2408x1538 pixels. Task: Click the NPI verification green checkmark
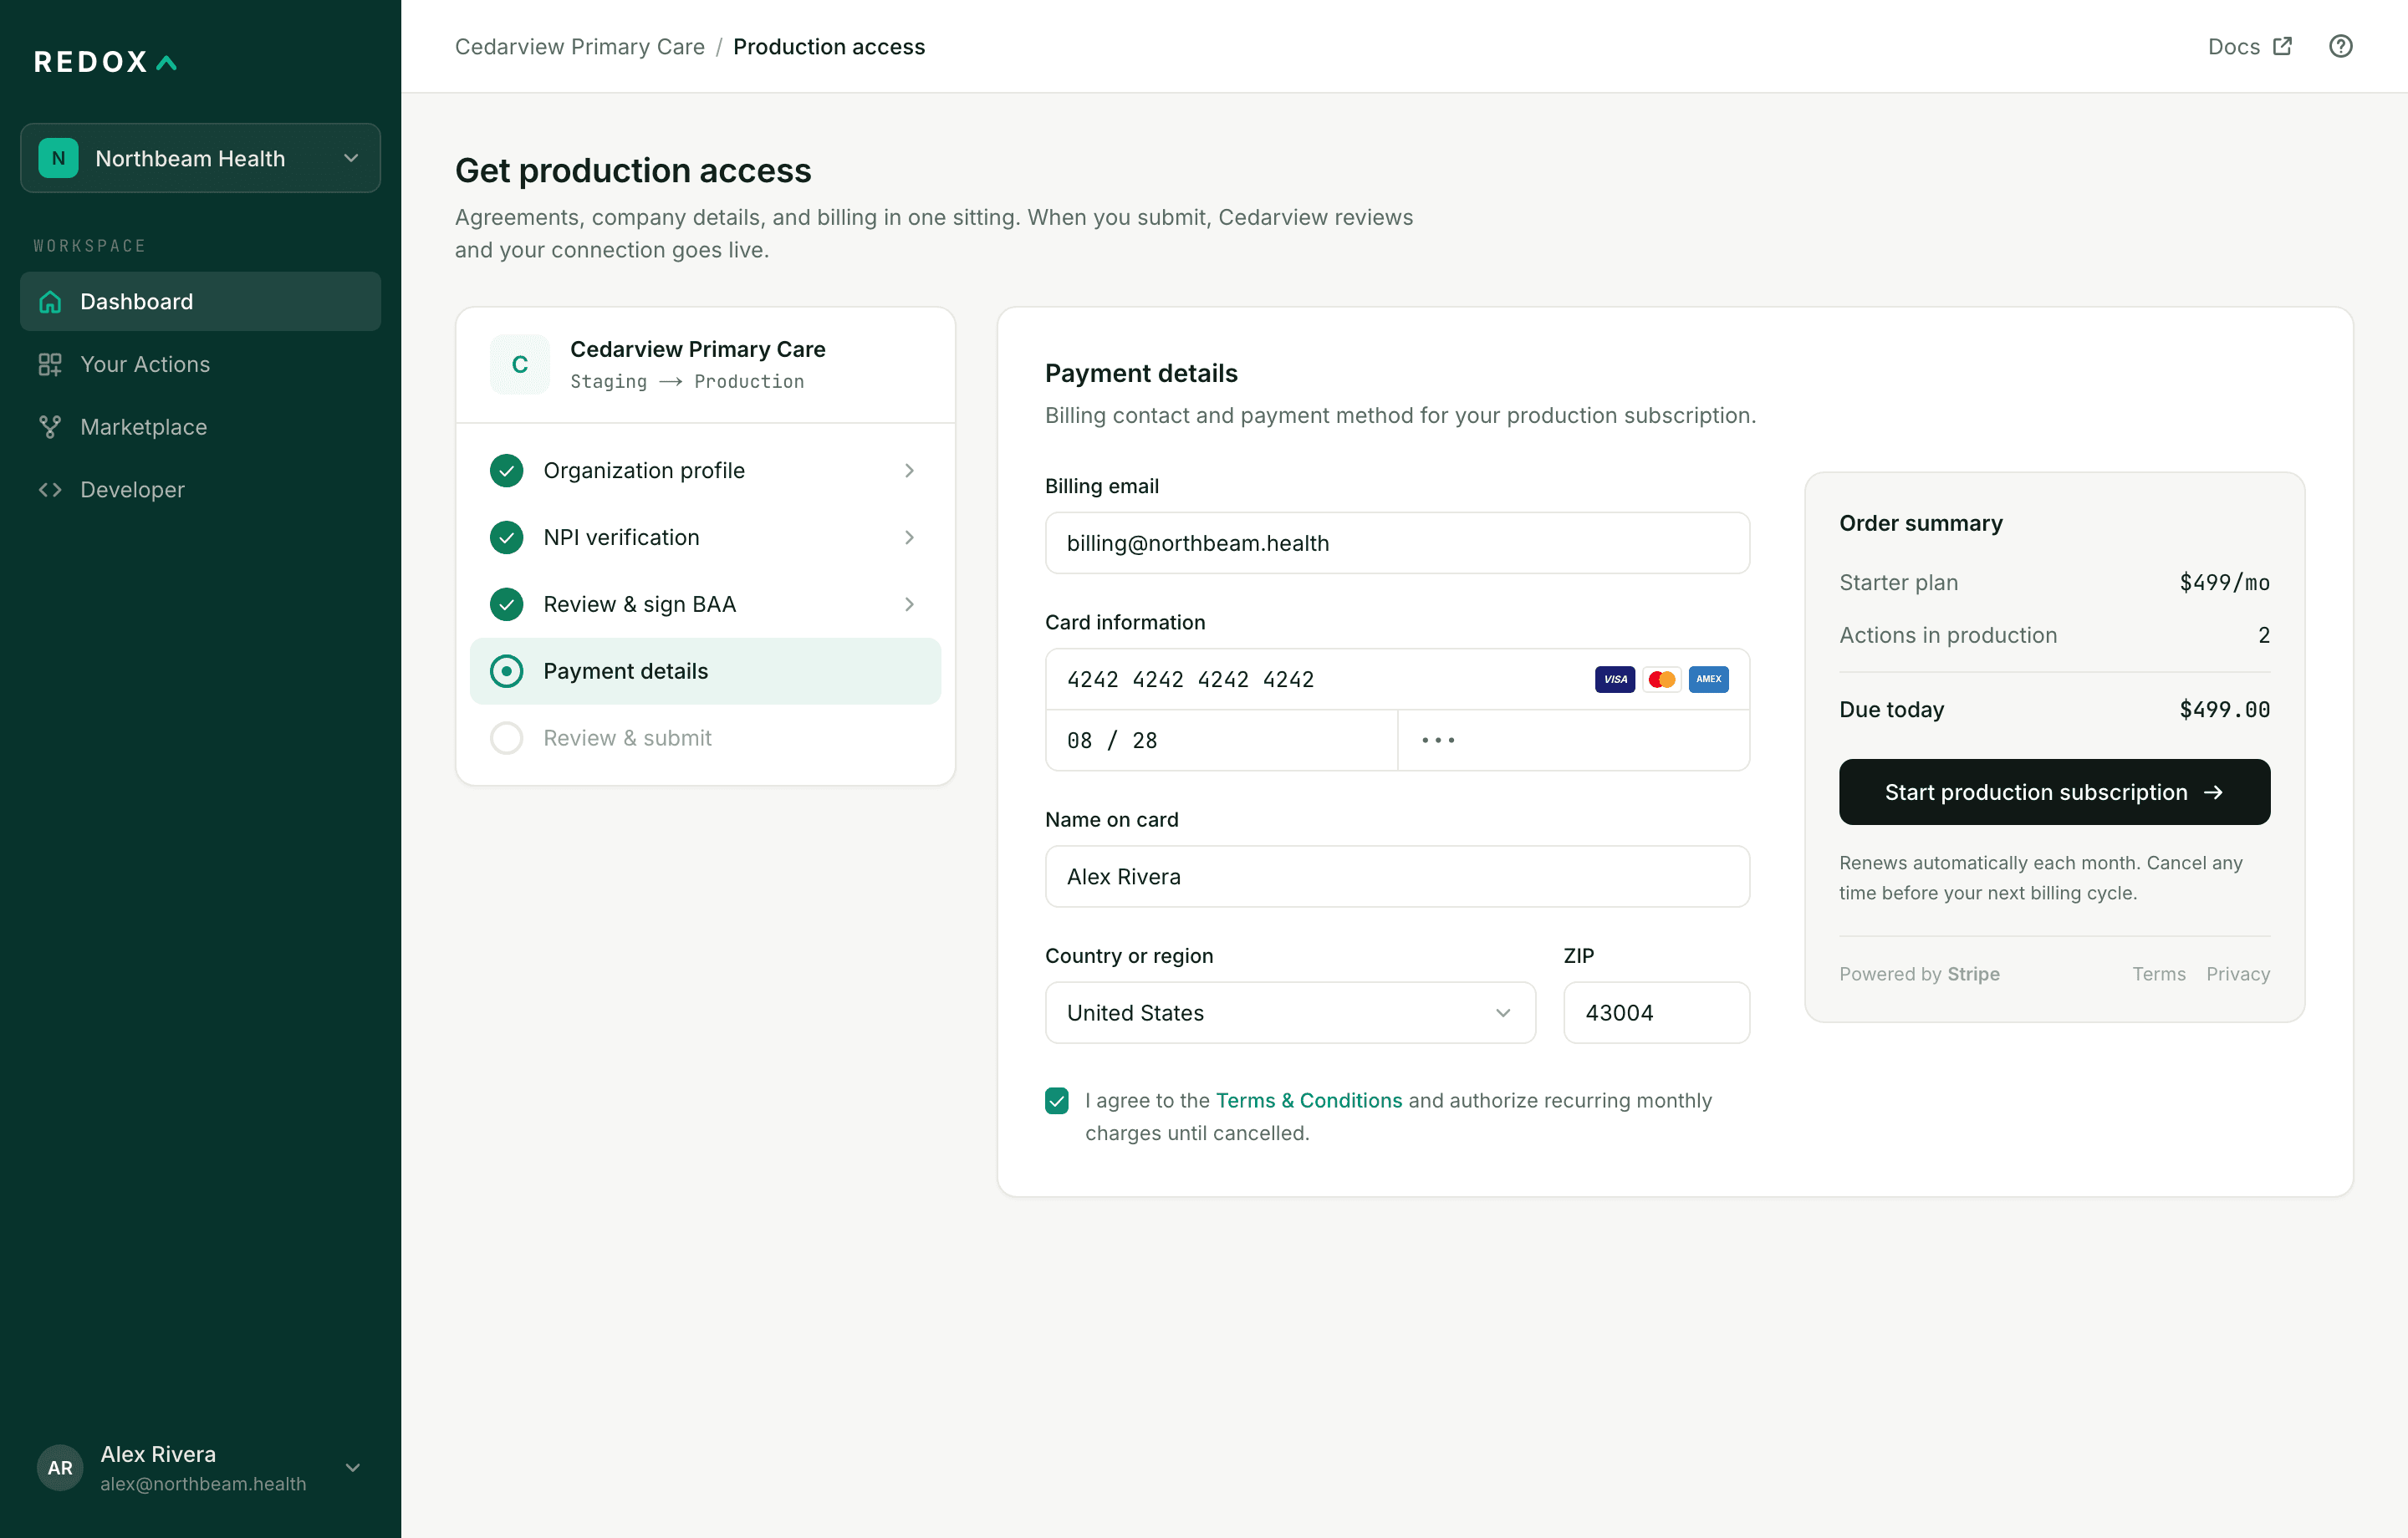pos(507,537)
